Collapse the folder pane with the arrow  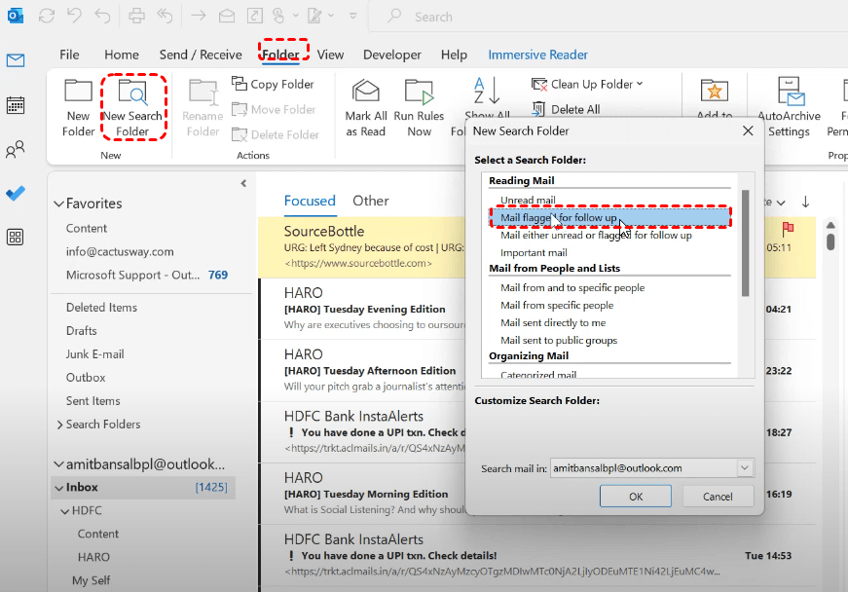click(x=243, y=183)
